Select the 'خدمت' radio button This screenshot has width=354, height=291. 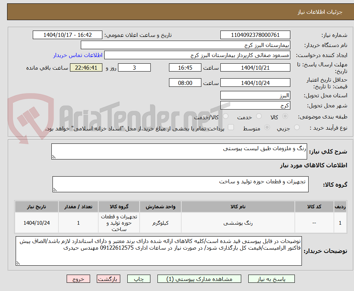pos(259,116)
